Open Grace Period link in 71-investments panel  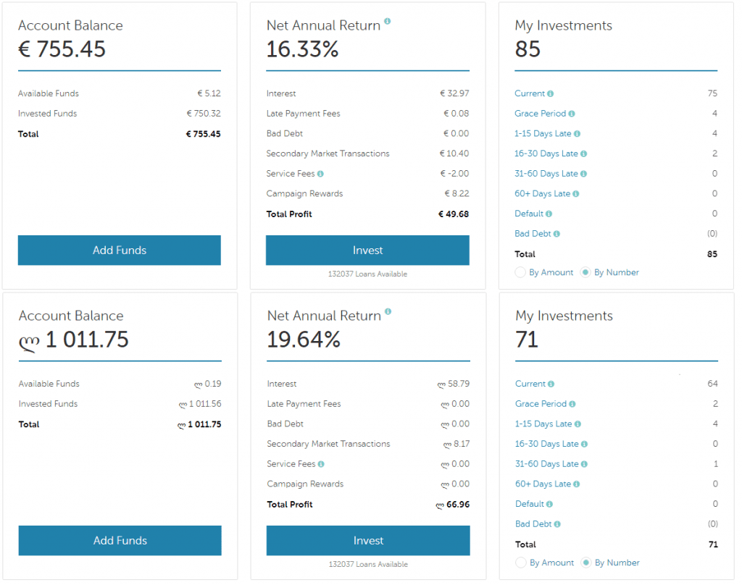point(541,404)
